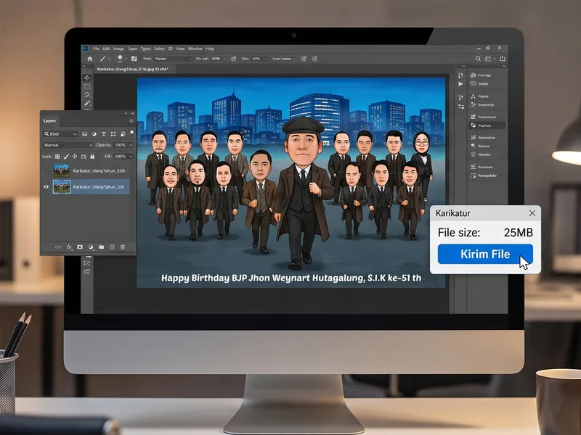Click the Share export icon
The height and width of the screenshot is (435, 581).
[503, 59]
